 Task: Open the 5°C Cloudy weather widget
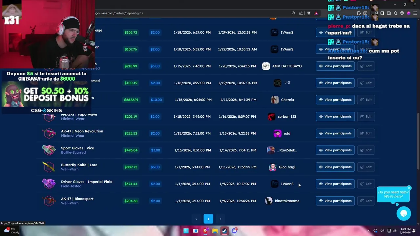pyautogui.click(x=11, y=231)
